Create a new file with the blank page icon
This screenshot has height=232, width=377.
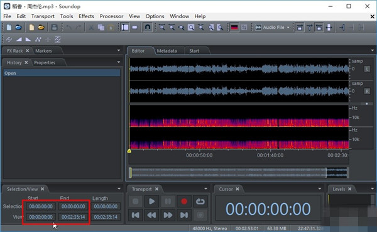click(9, 28)
